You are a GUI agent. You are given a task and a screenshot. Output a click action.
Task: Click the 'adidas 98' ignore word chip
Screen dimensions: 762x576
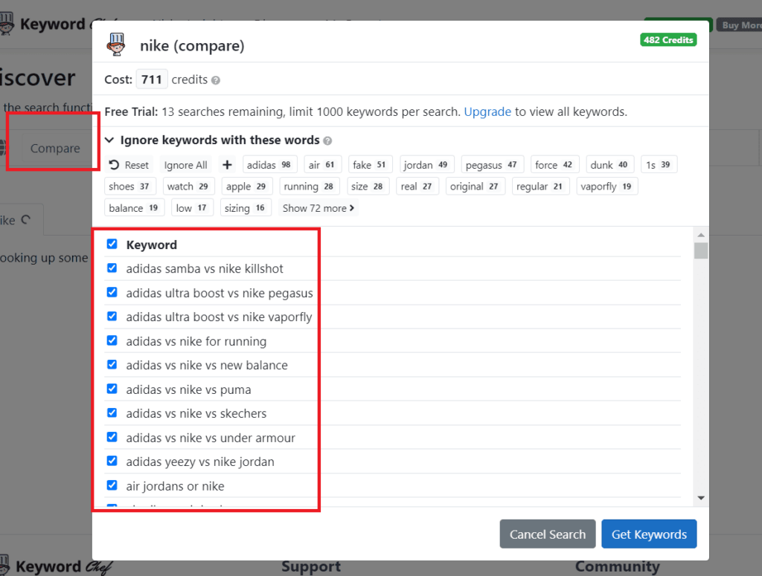(x=270, y=164)
